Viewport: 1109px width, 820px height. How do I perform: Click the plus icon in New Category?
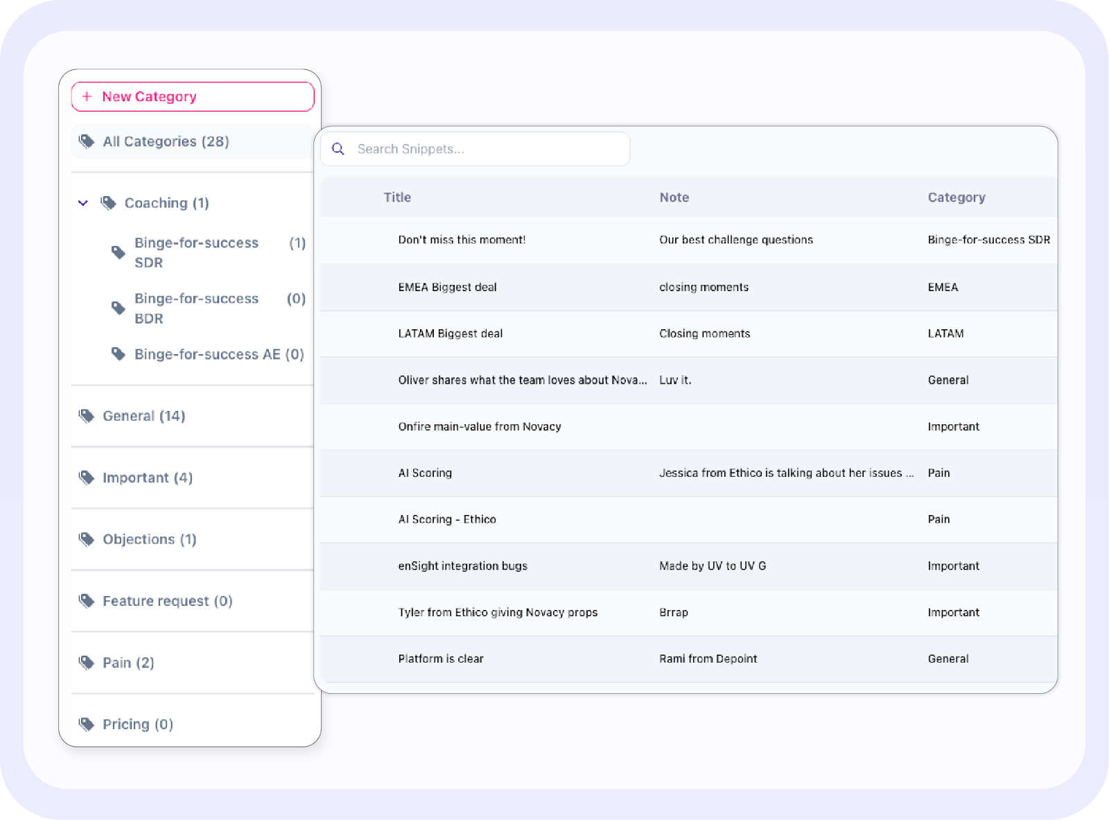coord(87,96)
